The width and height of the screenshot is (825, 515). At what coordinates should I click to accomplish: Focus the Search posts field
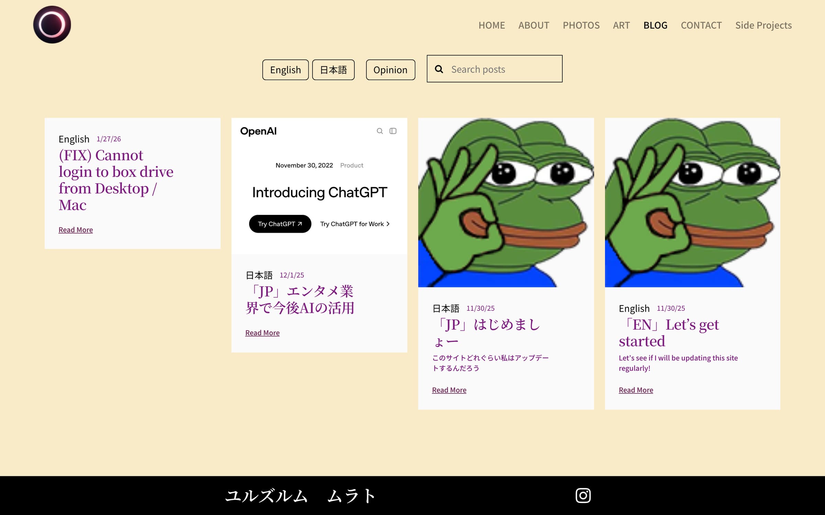[495, 69]
